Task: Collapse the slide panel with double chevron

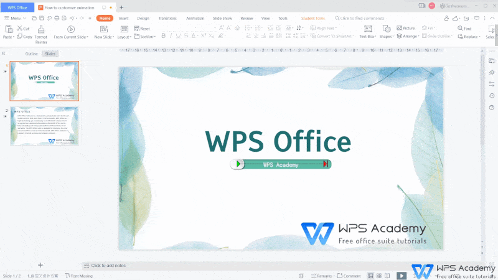Action: coord(4,54)
